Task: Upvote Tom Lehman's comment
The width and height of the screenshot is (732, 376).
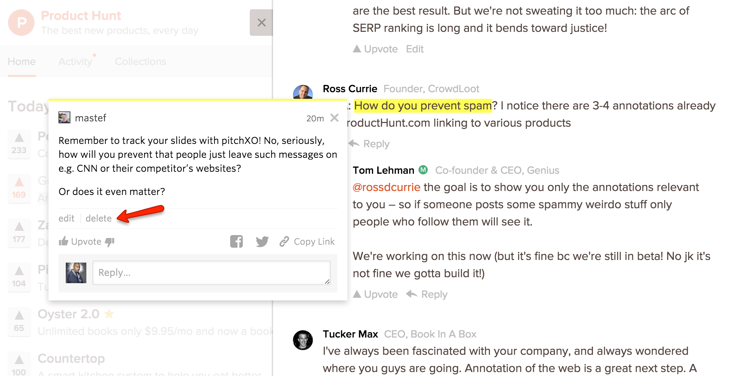Action: 375,294
